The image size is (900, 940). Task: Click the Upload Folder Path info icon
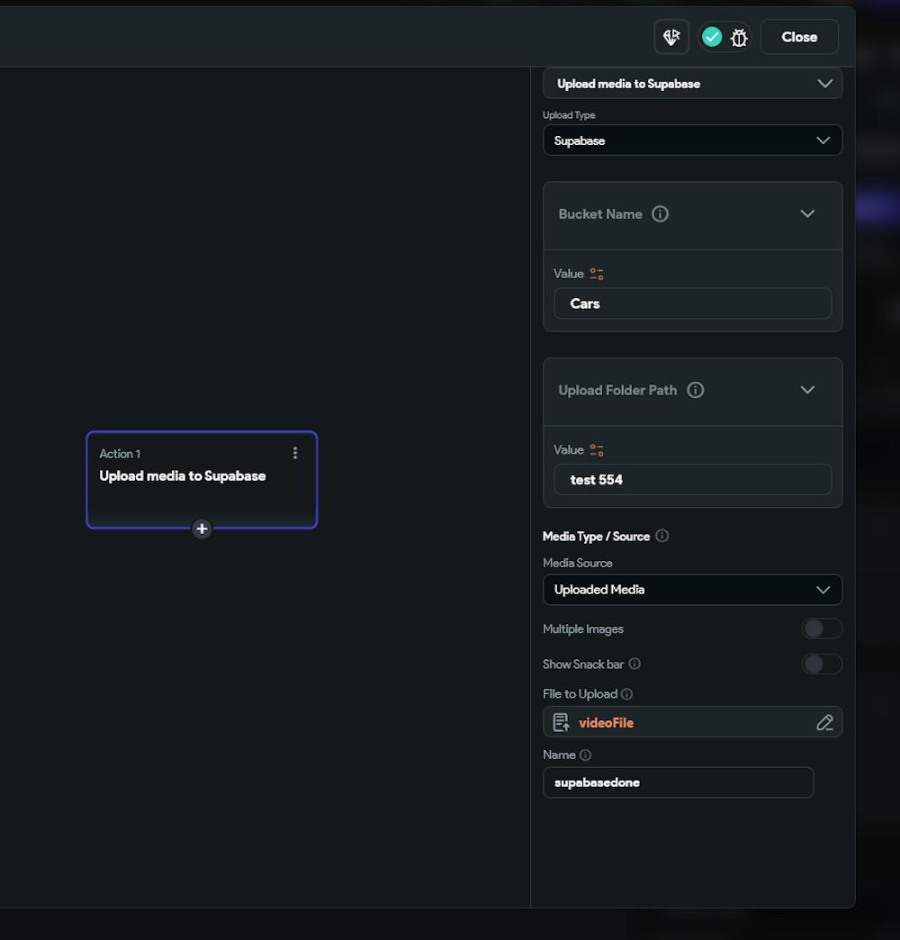point(695,390)
